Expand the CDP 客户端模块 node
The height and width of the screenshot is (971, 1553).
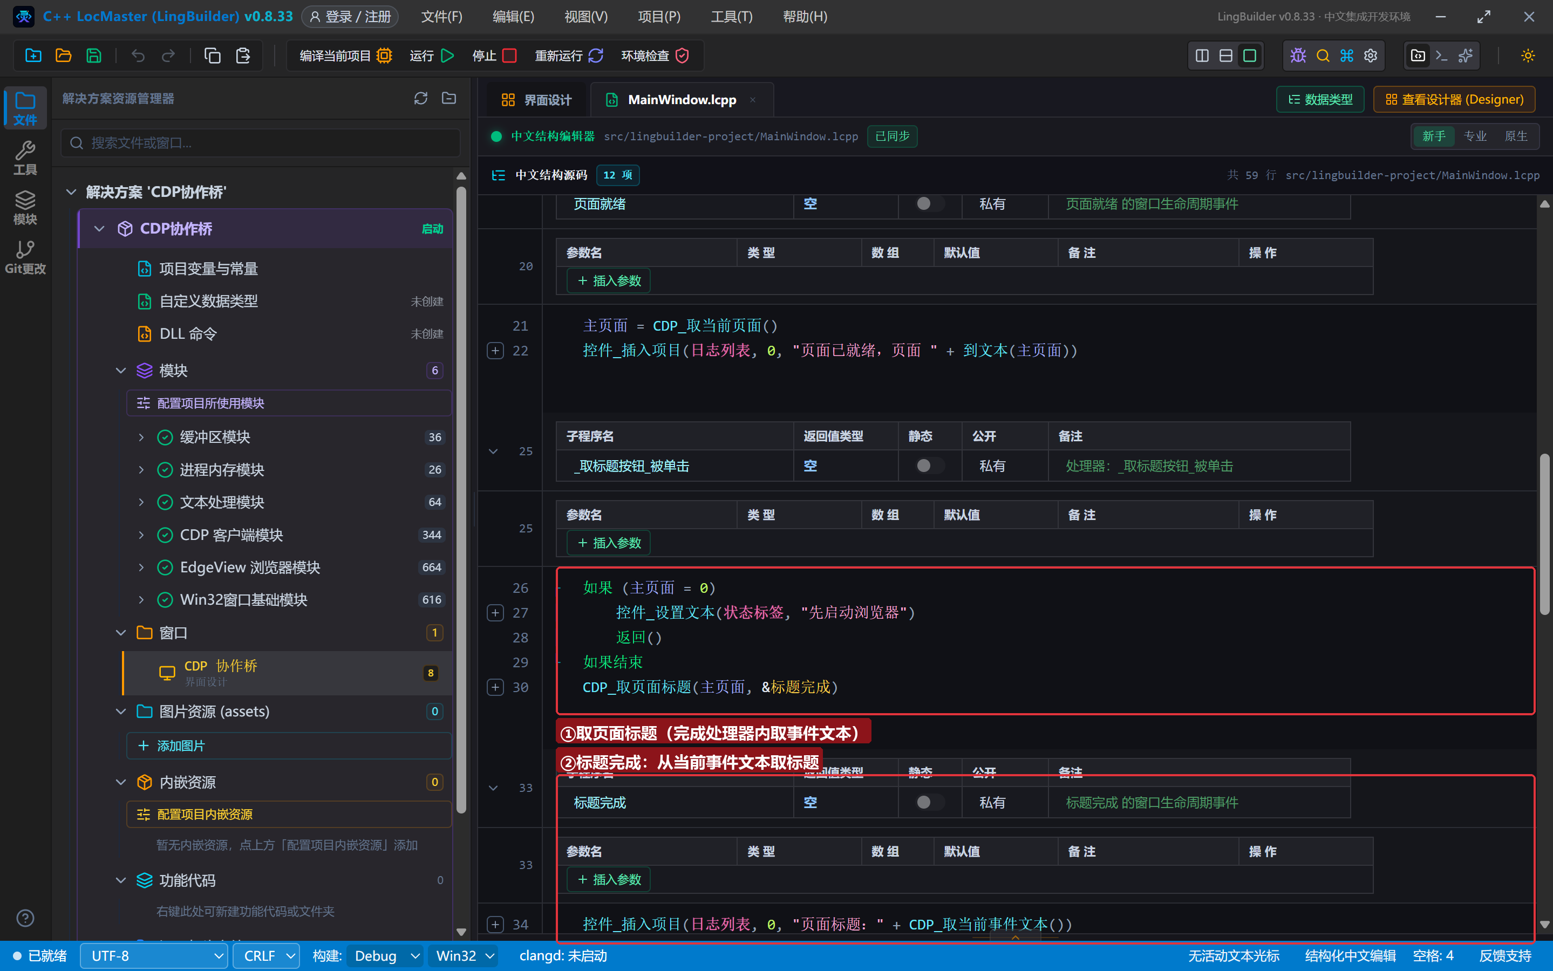click(x=141, y=535)
